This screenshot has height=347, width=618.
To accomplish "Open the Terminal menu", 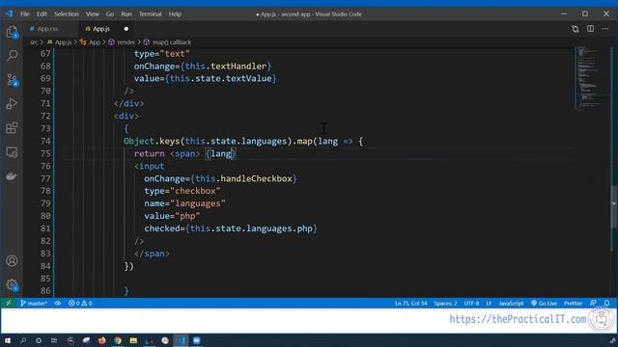I will pyautogui.click(x=150, y=13).
